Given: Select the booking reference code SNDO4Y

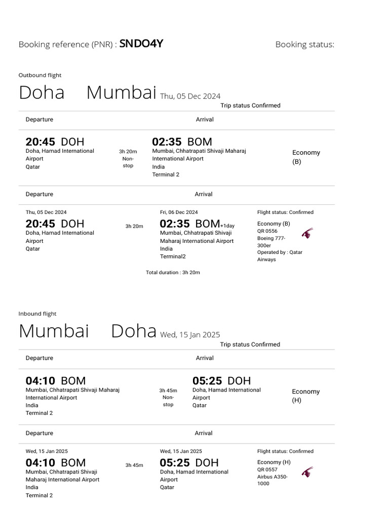Looking at the screenshot, I should pos(141,44).
